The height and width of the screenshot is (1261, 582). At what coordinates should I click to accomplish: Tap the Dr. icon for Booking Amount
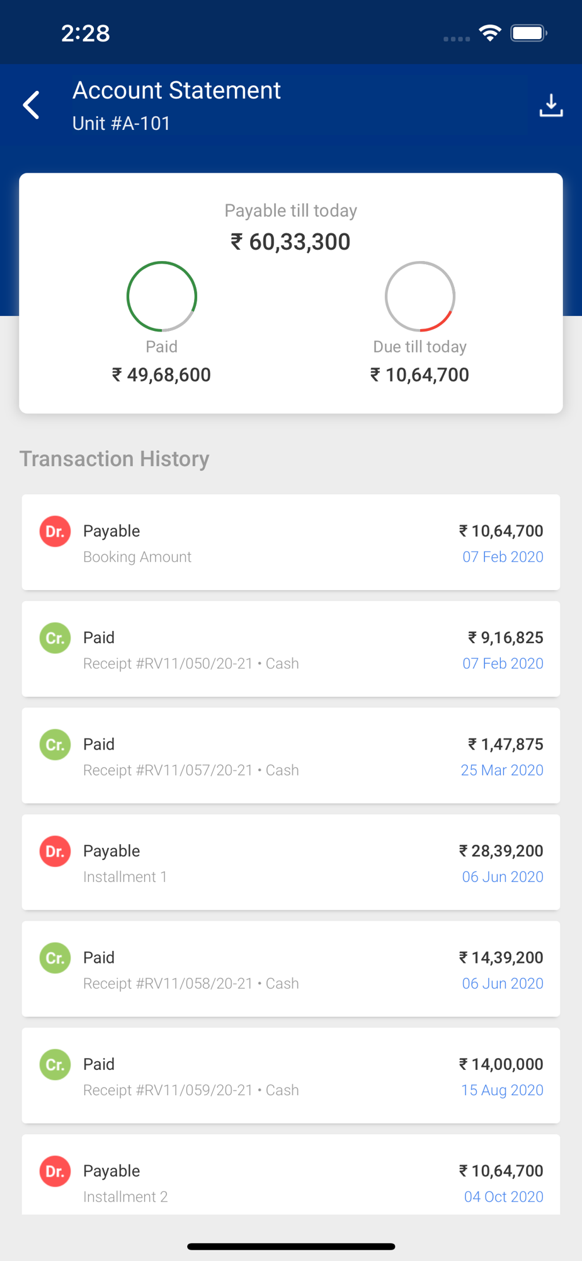[x=55, y=531]
